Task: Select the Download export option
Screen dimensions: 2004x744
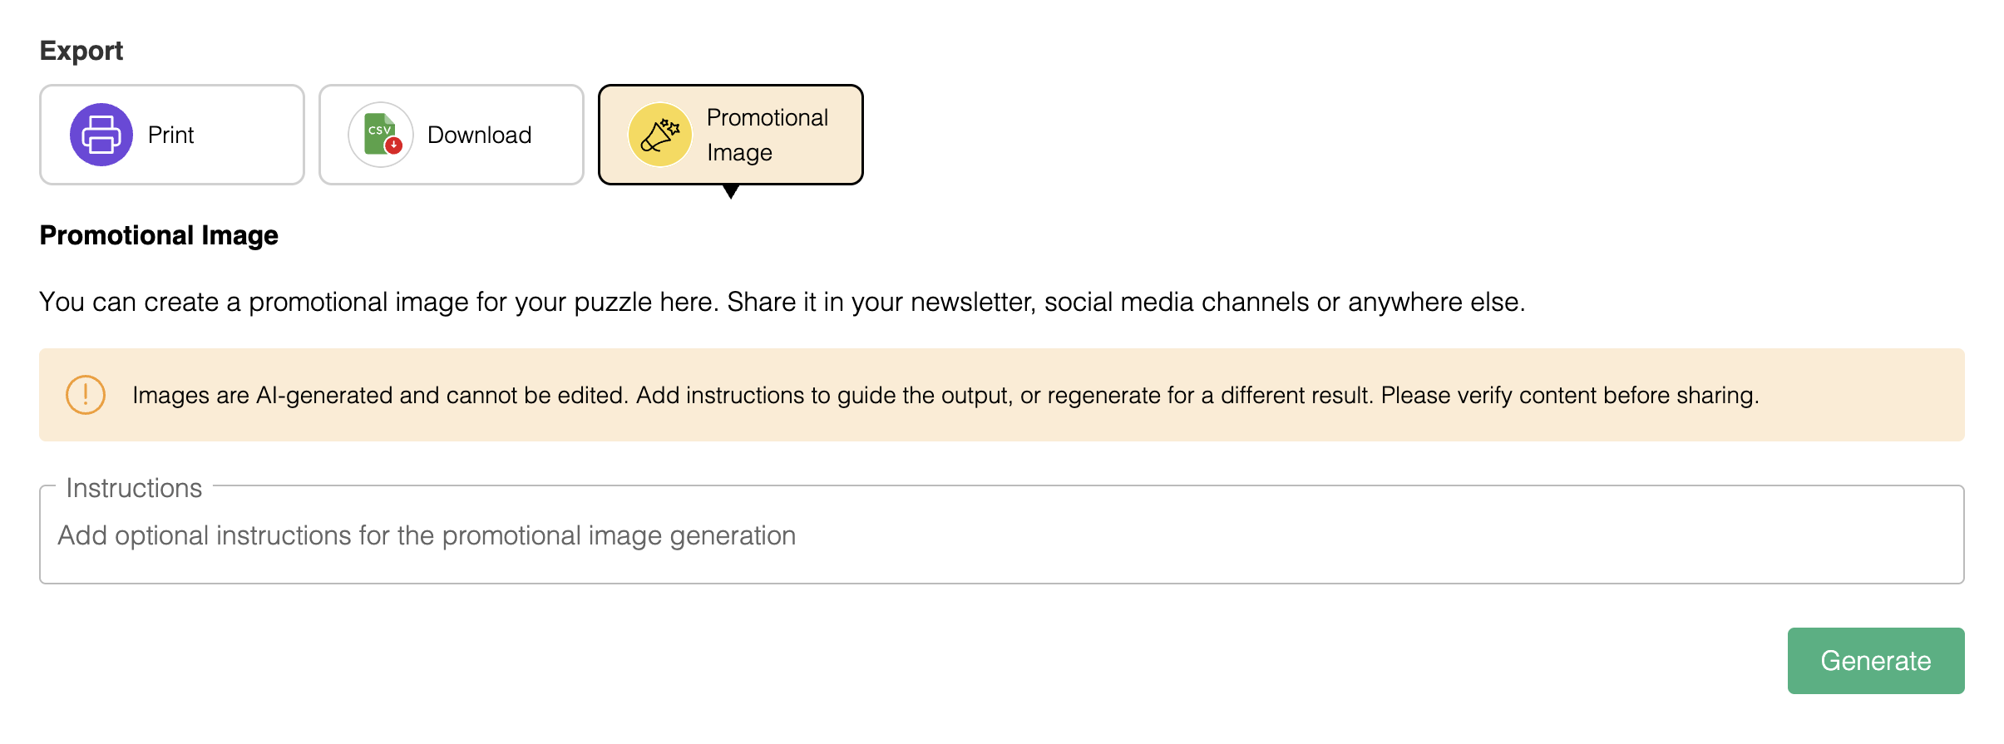Action: [452, 135]
